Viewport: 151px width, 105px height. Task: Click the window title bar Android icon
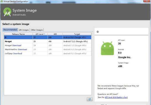point(2,1)
